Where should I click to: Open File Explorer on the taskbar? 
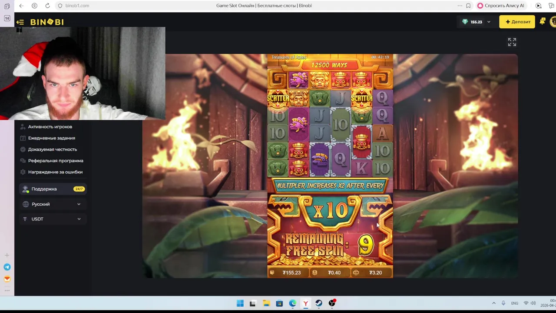tap(266, 303)
